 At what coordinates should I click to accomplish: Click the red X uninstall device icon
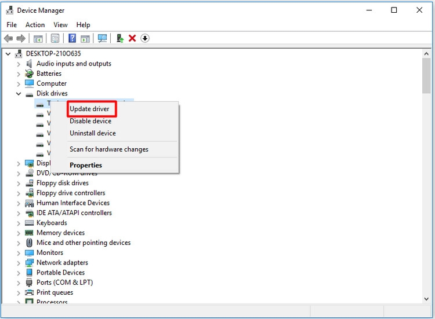pyautogui.click(x=132, y=38)
